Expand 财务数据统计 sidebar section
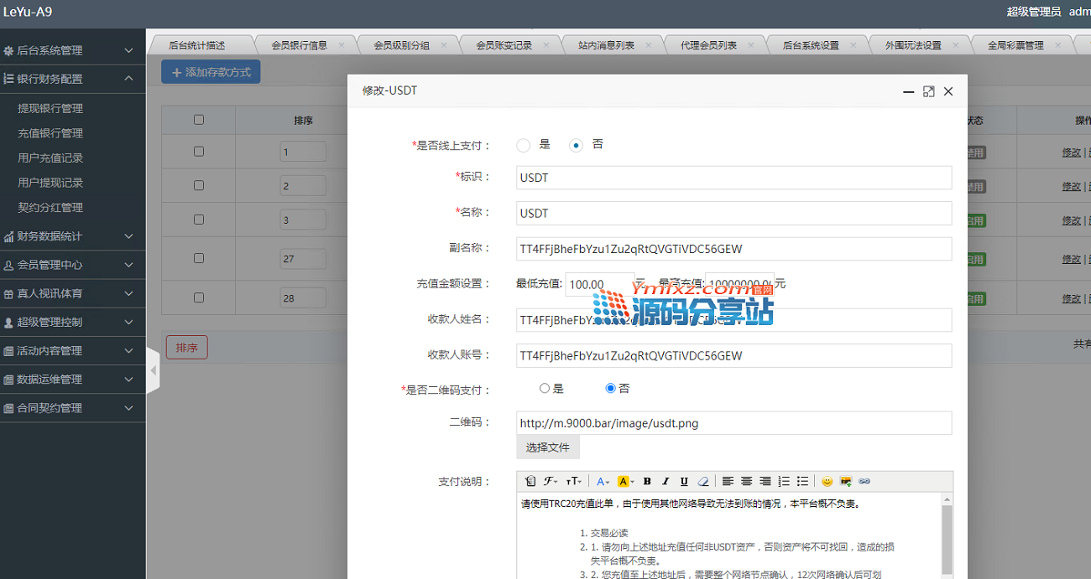The height and width of the screenshot is (579, 1091). (67, 236)
